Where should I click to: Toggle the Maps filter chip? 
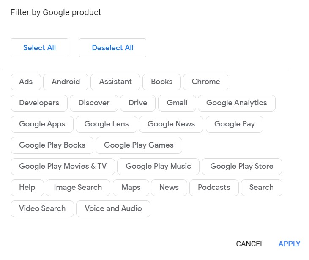131,187
